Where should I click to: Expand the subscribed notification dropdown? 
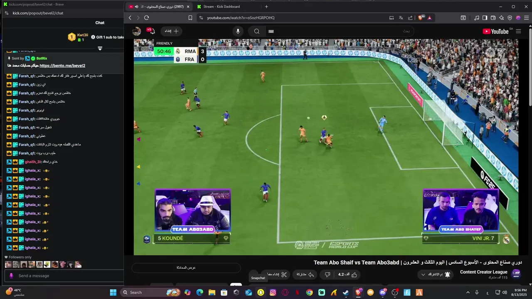point(435,274)
